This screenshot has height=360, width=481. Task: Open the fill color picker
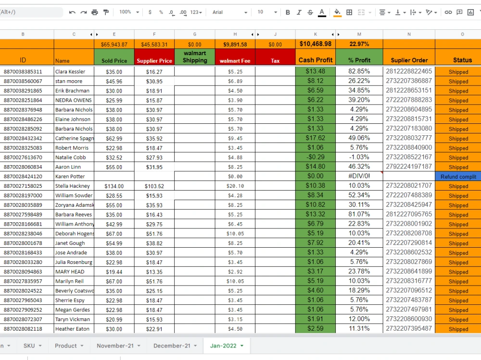click(x=337, y=12)
